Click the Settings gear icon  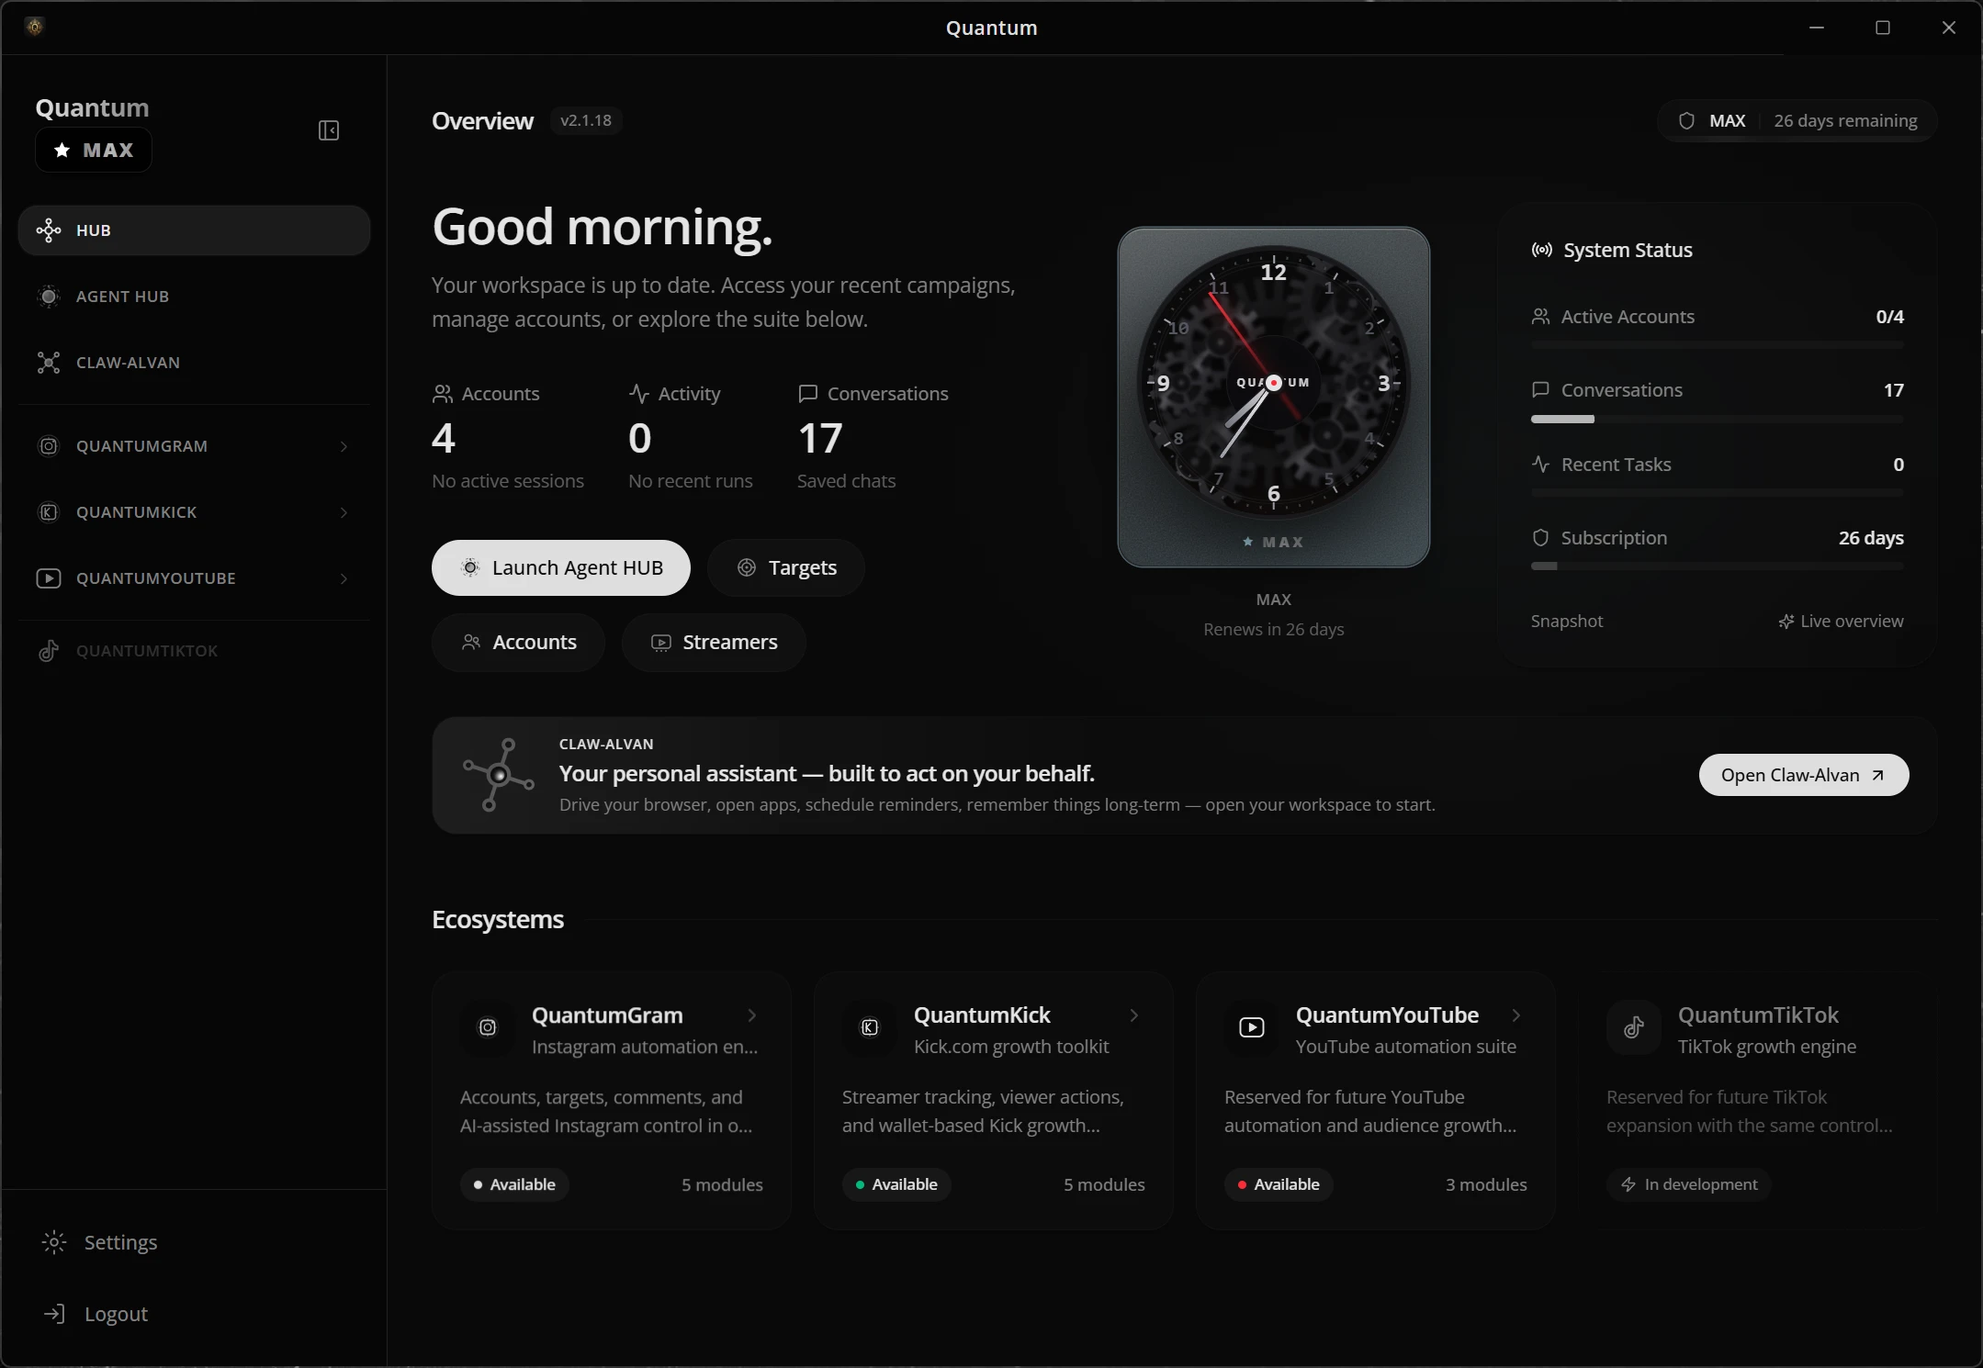point(54,1242)
